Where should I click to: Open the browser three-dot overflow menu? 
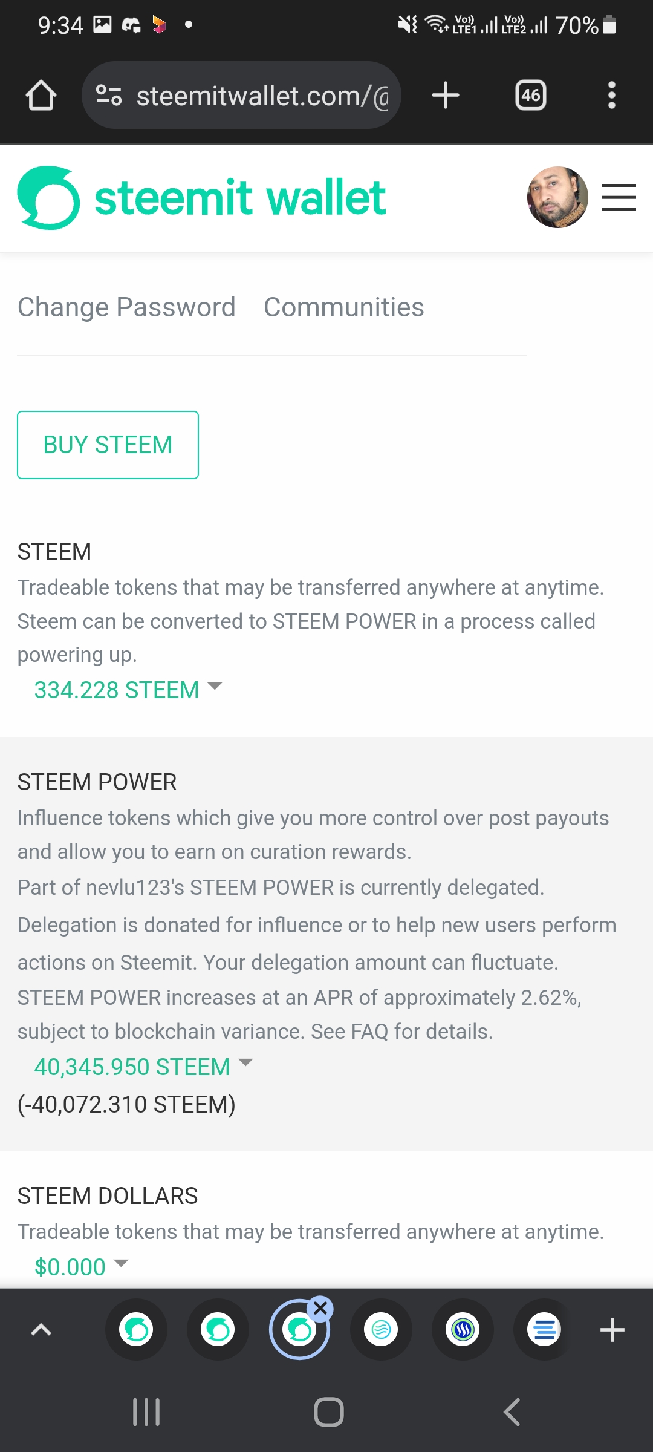click(612, 96)
